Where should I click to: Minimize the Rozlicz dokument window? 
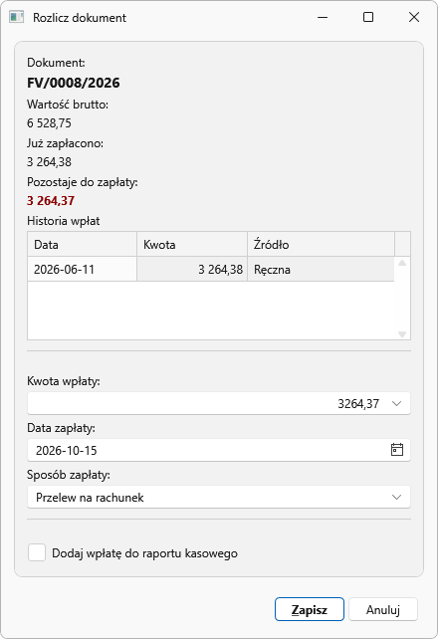323,17
